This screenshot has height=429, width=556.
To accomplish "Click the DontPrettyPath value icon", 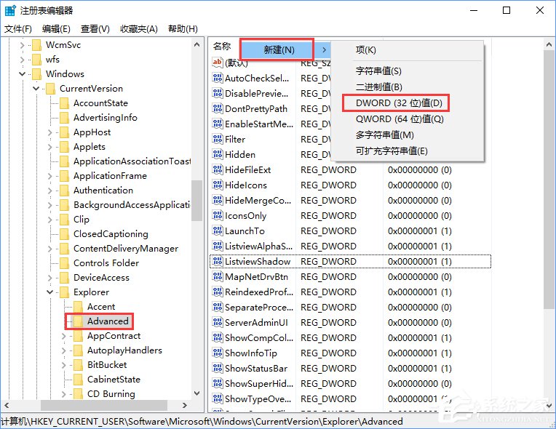I will click(217, 108).
